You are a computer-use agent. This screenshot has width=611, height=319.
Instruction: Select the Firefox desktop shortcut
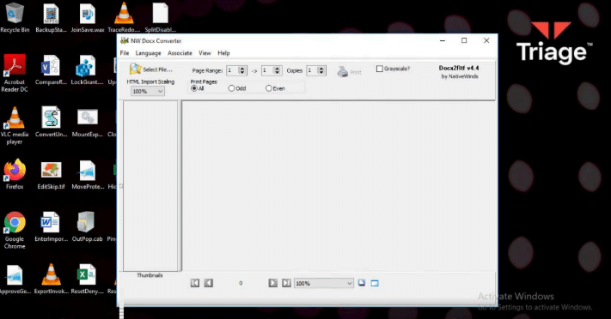tap(15, 174)
